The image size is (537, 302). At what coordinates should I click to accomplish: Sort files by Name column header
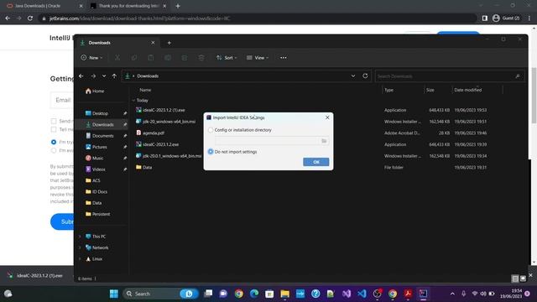pyautogui.click(x=145, y=90)
